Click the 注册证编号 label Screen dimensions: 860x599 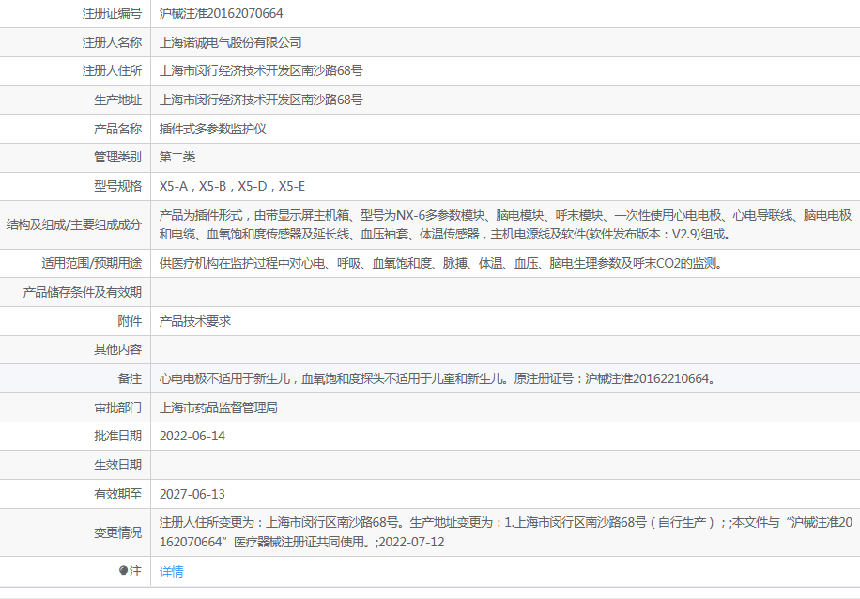pos(112,13)
